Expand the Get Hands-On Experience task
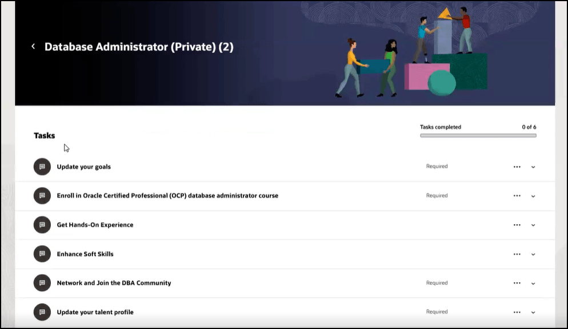Viewport: 568px width, 329px height. (533, 225)
